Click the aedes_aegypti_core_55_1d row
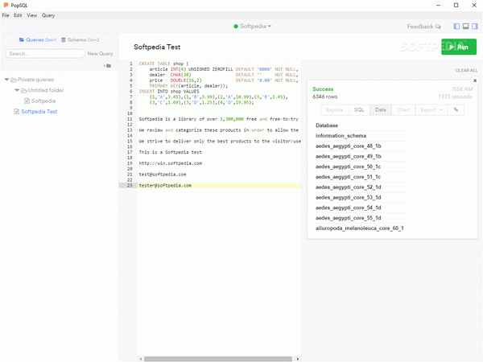 click(360, 218)
